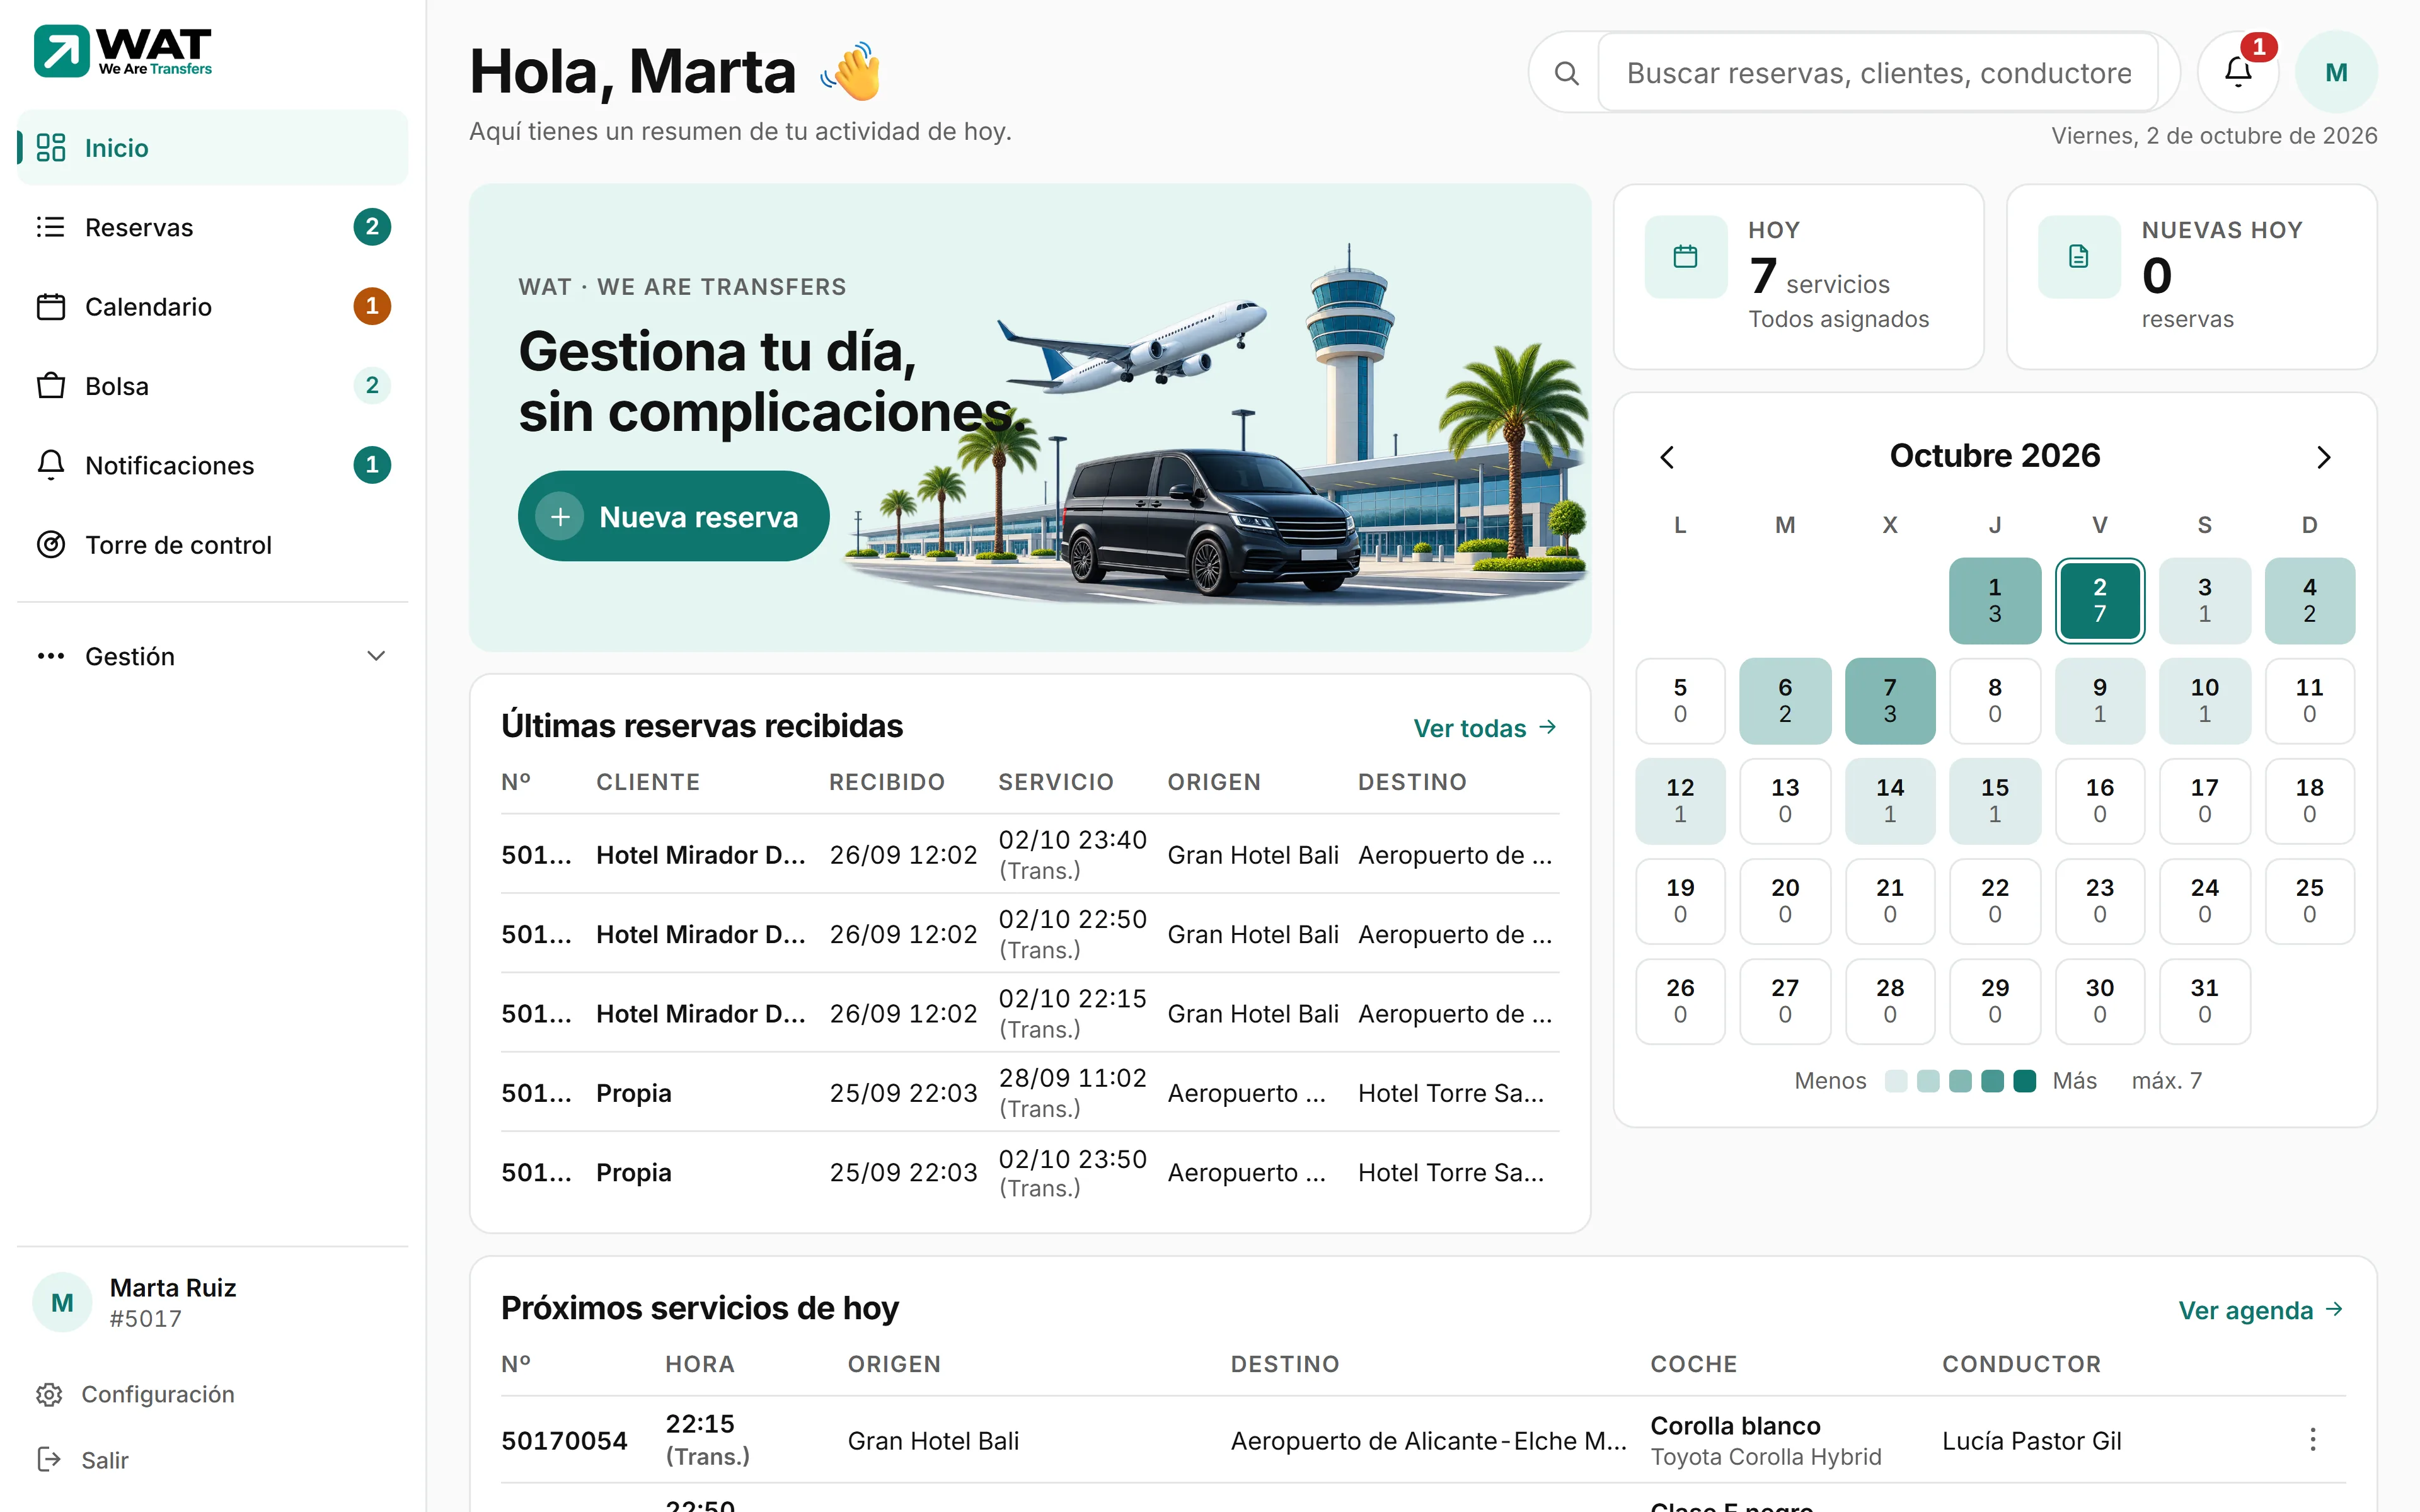
Task: Open the notification bell in the header
Action: pyautogui.click(x=2238, y=72)
